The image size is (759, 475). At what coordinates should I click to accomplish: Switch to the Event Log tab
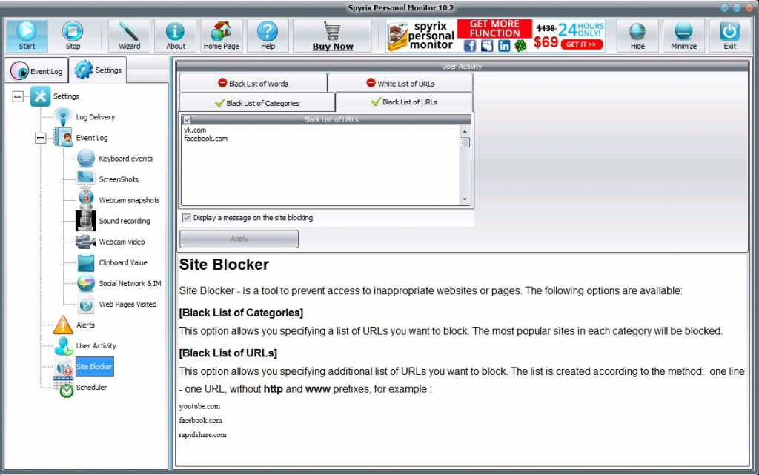[x=36, y=71]
